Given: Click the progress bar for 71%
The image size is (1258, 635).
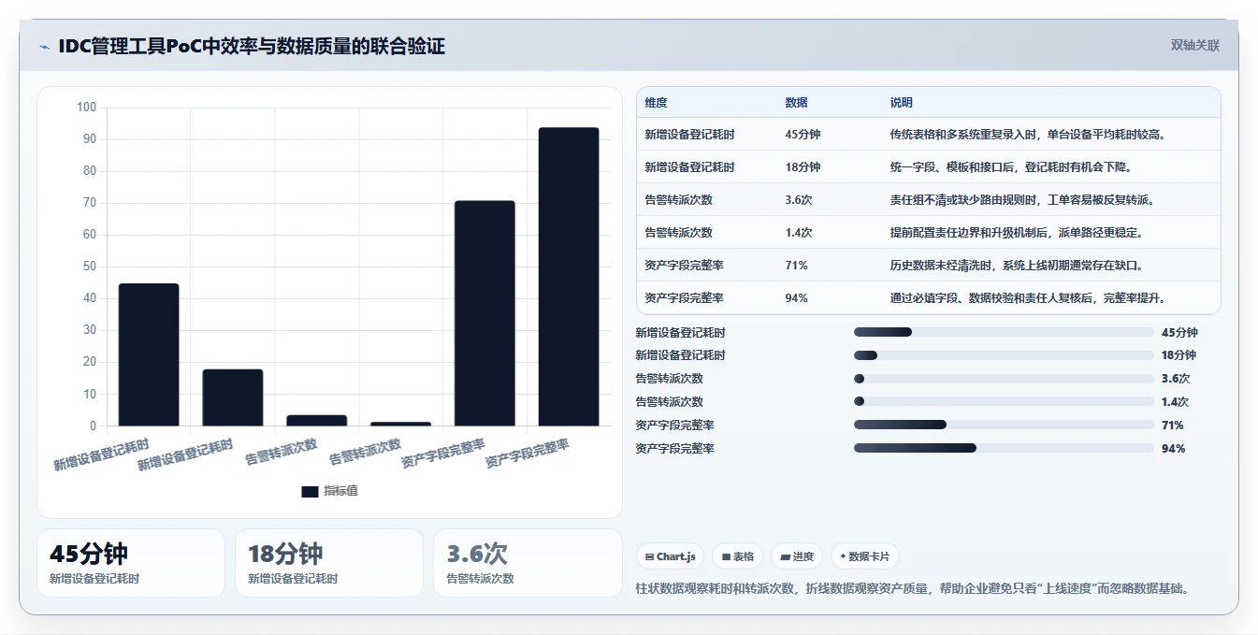Looking at the screenshot, I should pyautogui.click(x=1004, y=426).
